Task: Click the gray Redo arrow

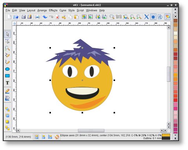Action: 51,17
